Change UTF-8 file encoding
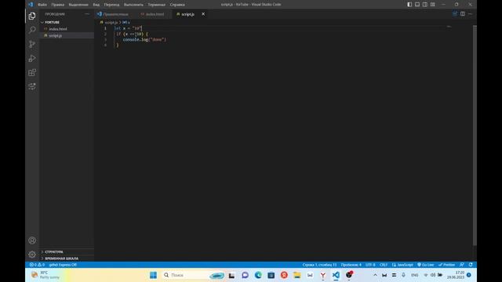The width and height of the screenshot is (502, 282). click(x=370, y=265)
